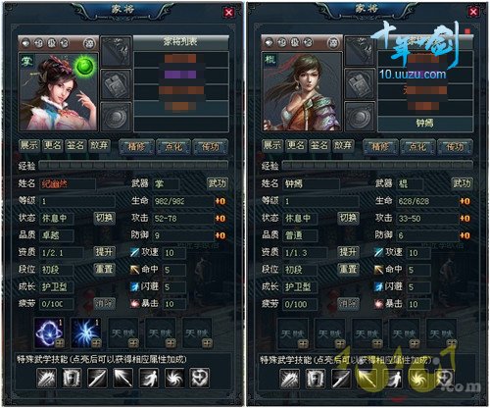This screenshot has width=490, height=408.
Task: Click 钟嫣's character portrait
Action: click(x=302, y=92)
